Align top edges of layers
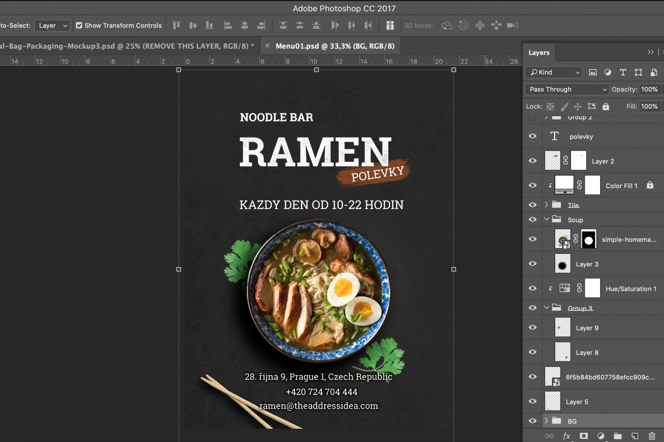664x442 pixels. (176, 25)
